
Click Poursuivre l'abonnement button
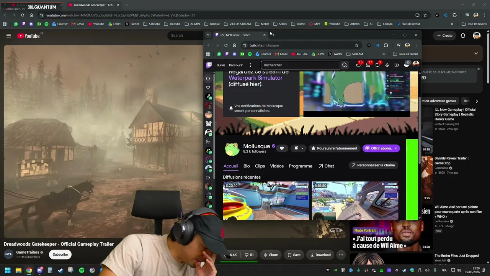(334, 148)
